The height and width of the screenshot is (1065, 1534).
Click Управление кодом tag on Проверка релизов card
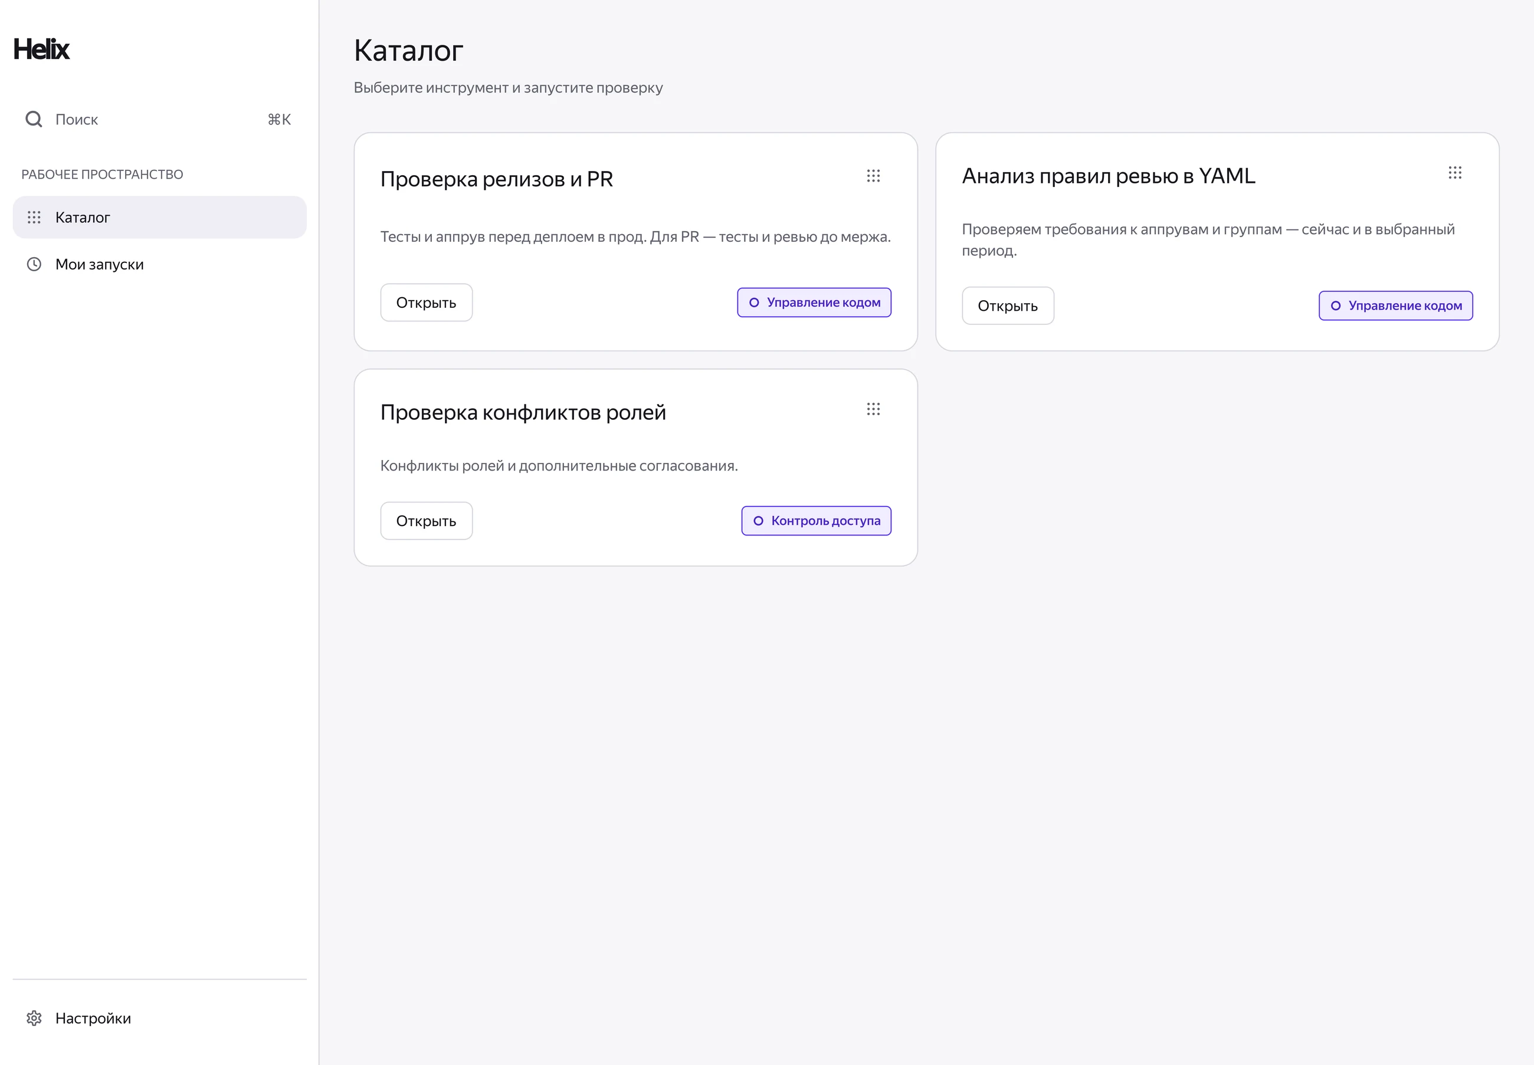pyautogui.click(x=814, y=303)
